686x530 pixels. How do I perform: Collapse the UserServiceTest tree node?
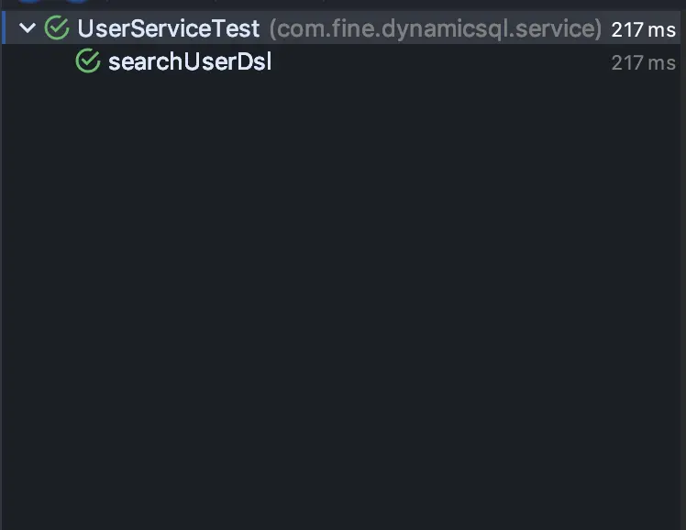point(28,28)
